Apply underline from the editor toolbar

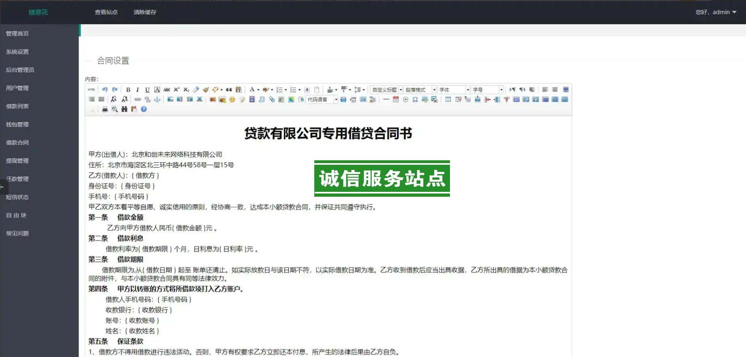pos(147,90)
